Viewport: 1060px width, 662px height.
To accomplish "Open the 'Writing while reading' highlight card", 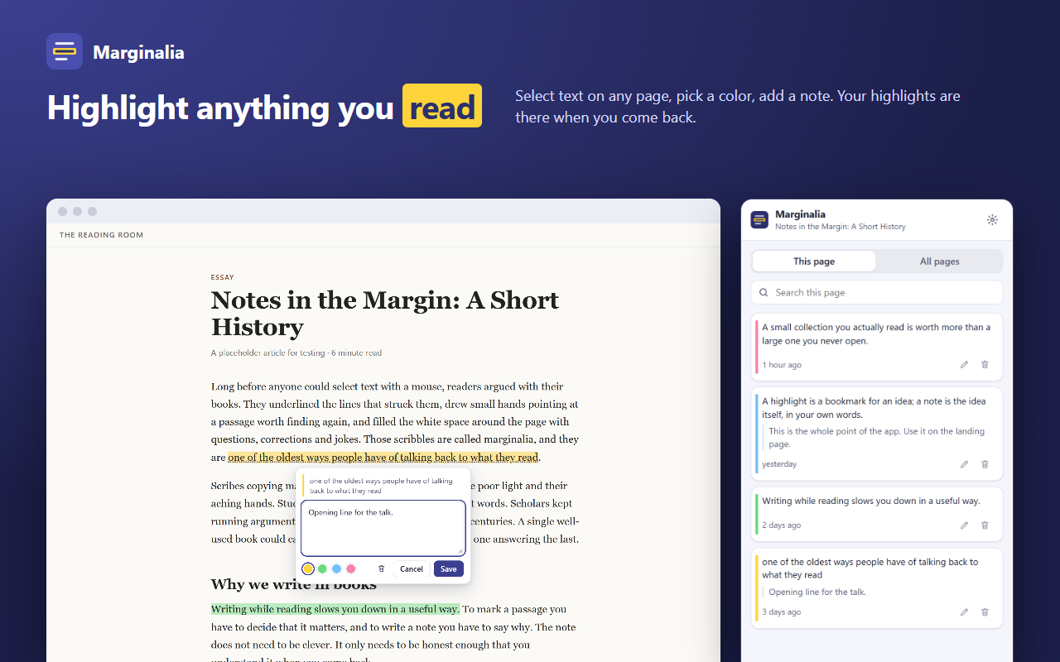I will point(877,513).
